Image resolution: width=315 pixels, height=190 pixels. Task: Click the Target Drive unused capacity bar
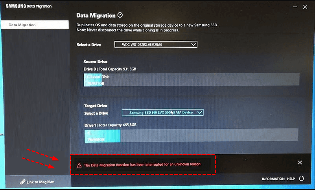[x=209, y=135]
